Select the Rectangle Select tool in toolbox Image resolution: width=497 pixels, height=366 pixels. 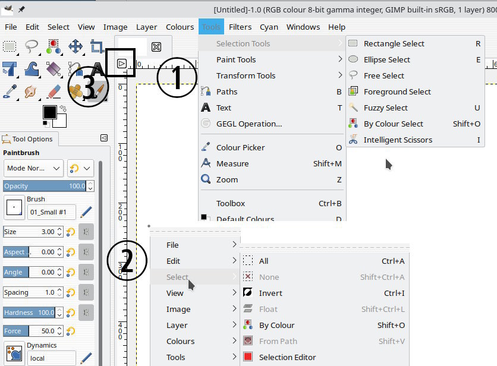point(10,46)
